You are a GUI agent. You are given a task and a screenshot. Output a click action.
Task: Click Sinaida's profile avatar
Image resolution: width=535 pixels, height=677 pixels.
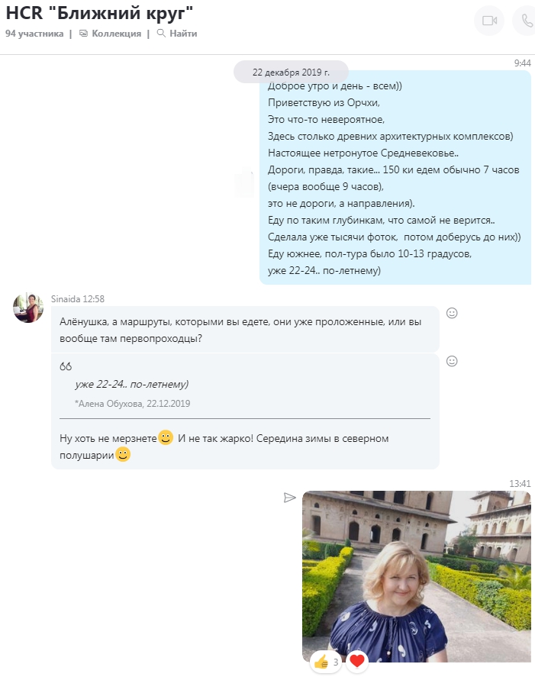[x=28, y=308]
